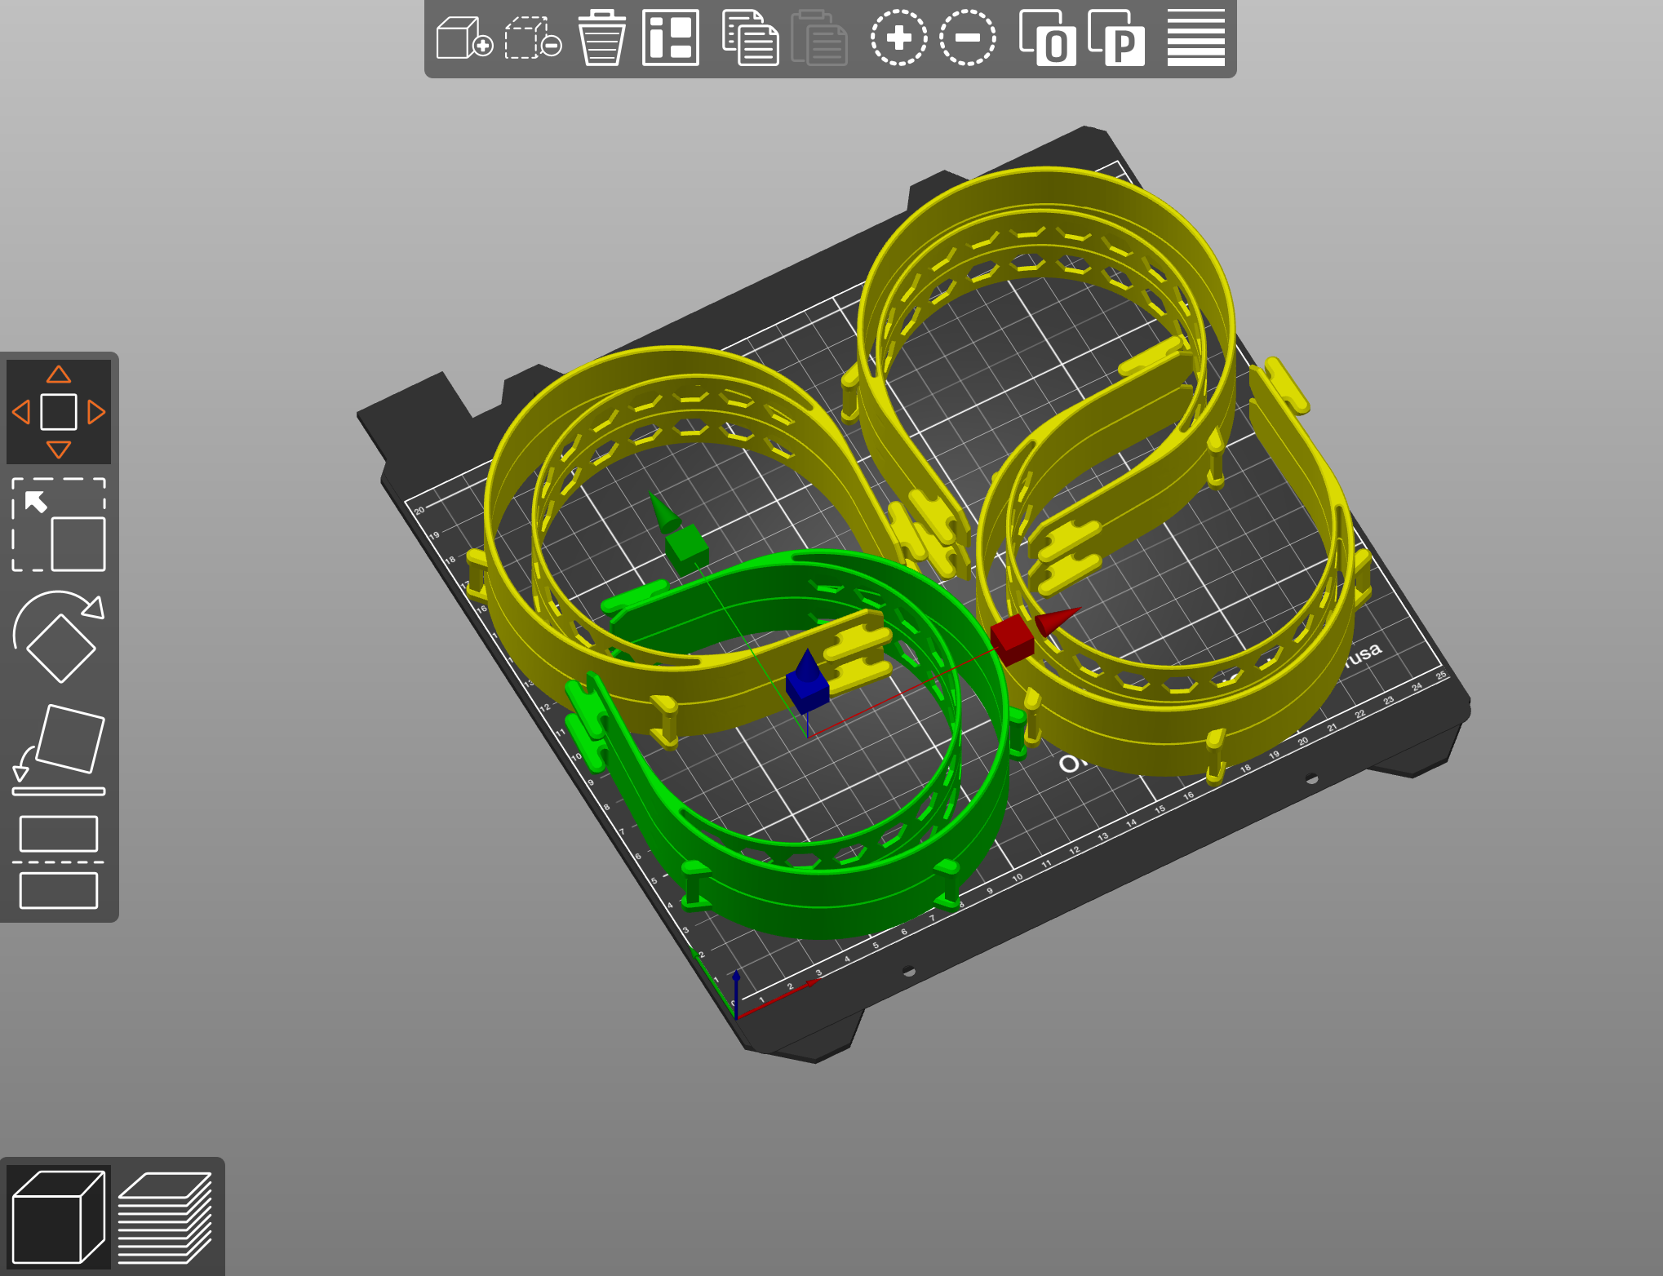Click the Delete all trash icon

(x=601, y=38)
